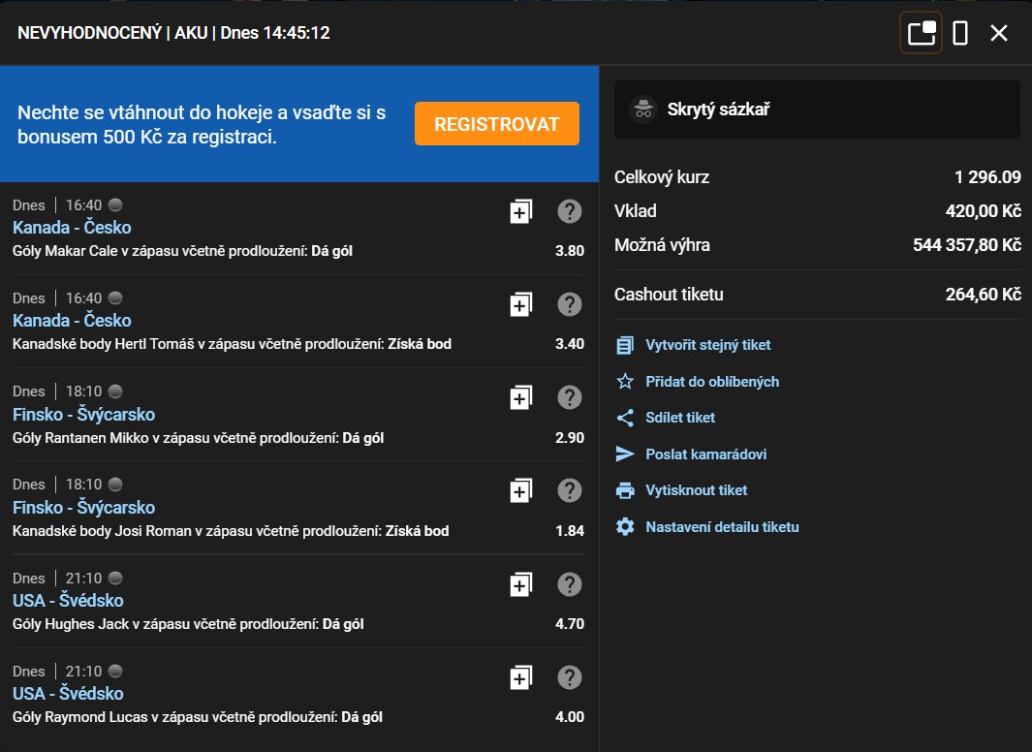Select the Cashout tiketu value 264,60 Kč
Viewport: 1032px width, 752px height.
984,294
